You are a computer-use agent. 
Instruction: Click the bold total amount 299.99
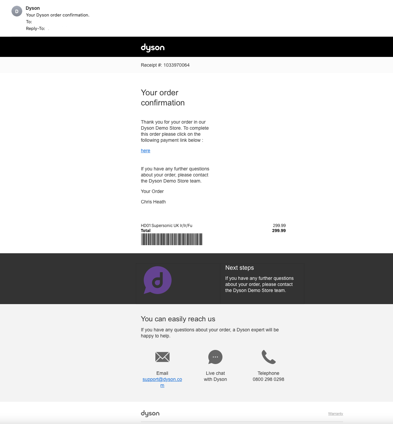click(279, 231)
